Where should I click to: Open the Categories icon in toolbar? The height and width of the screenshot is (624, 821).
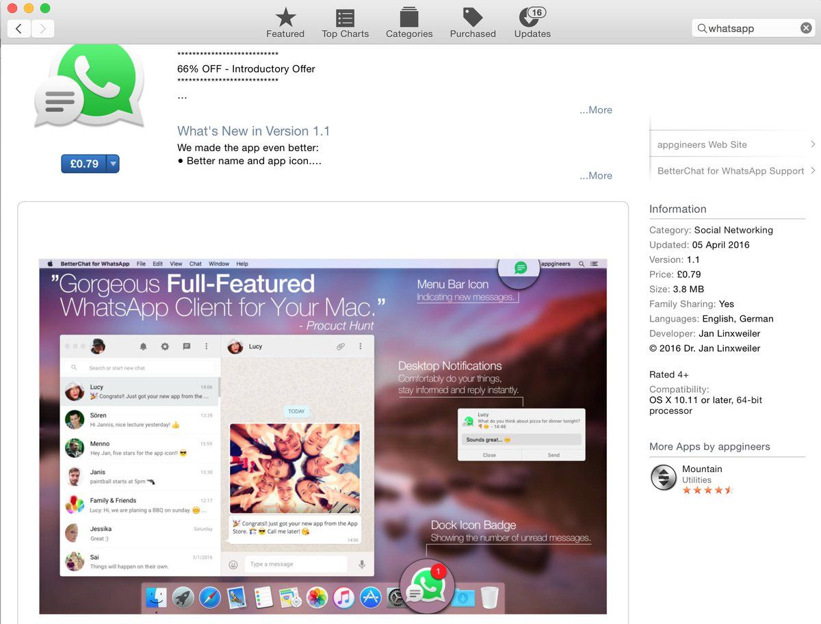pyautogui.click(x=409, y=18)
